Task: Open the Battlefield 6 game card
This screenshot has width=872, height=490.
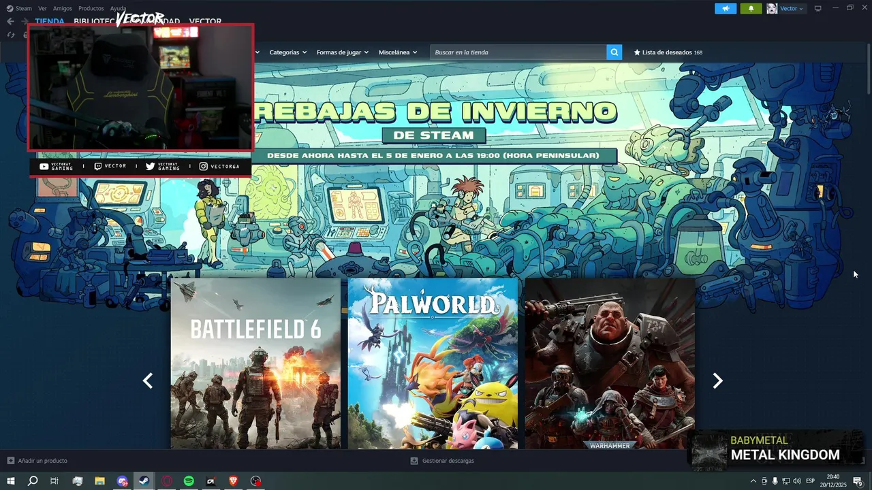Action: tap(255, 363)
